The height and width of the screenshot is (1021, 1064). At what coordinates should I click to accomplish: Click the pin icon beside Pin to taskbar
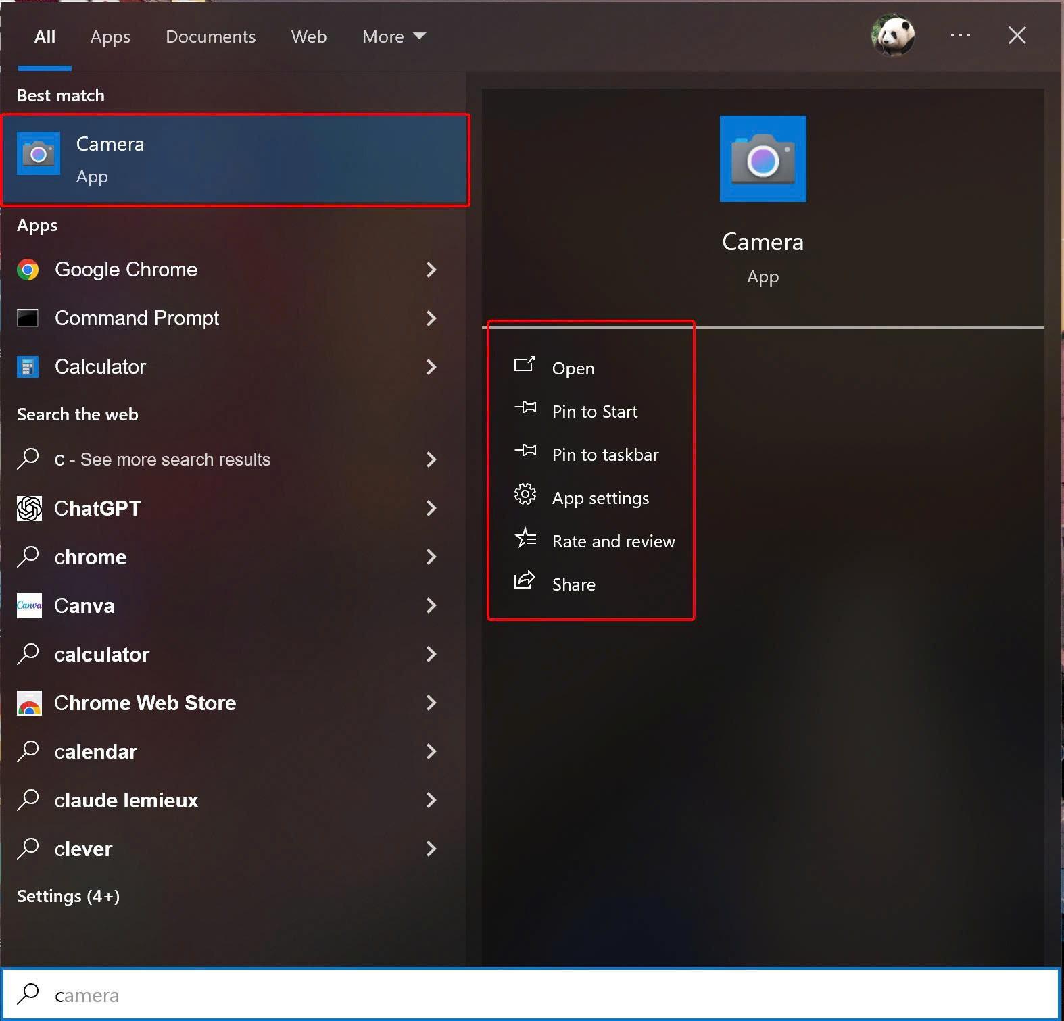tap(525, 451)
